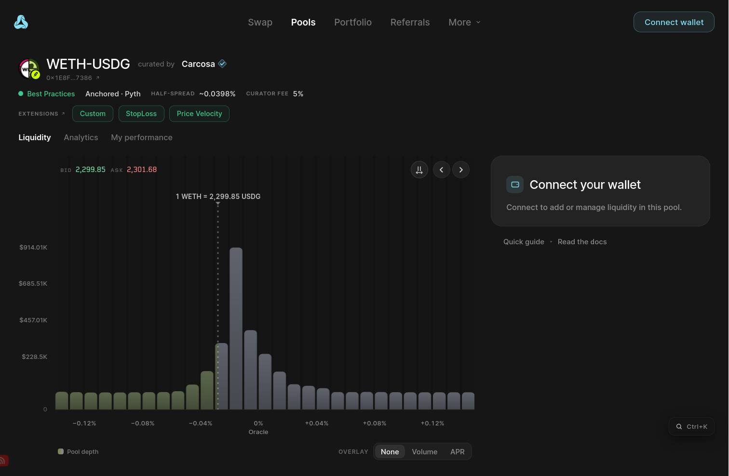This screenshot has height=476, width=729.
Task: Click the curator fee value 5%
Action: tap(298, 94)
